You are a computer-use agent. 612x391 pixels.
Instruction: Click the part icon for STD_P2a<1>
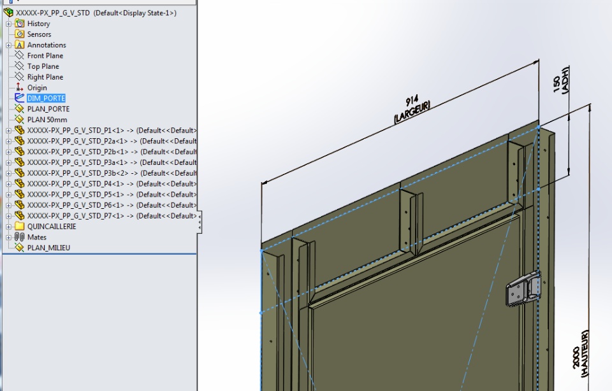click(x=20, y=141)
